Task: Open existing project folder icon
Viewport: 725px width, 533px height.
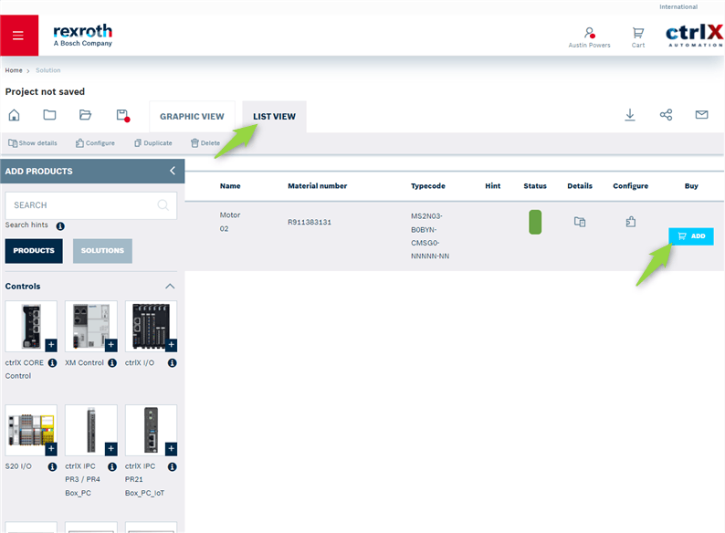Action: pyautogui.click(x=85, y=115)
